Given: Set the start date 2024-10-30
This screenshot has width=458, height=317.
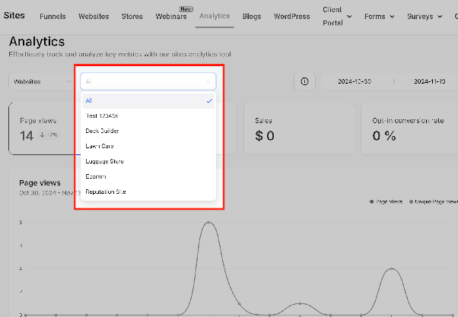Looking at the screenshot, I should click(x=355, y=81).
